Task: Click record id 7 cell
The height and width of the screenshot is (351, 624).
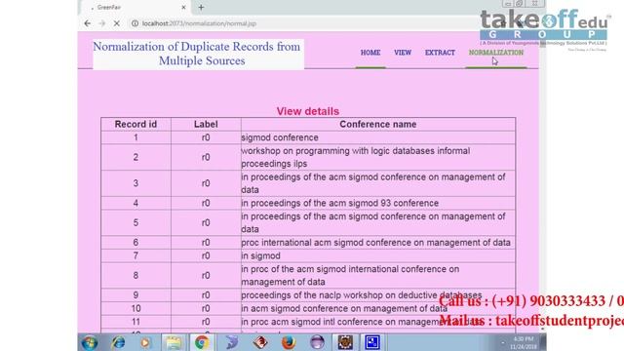Action: 136,255
